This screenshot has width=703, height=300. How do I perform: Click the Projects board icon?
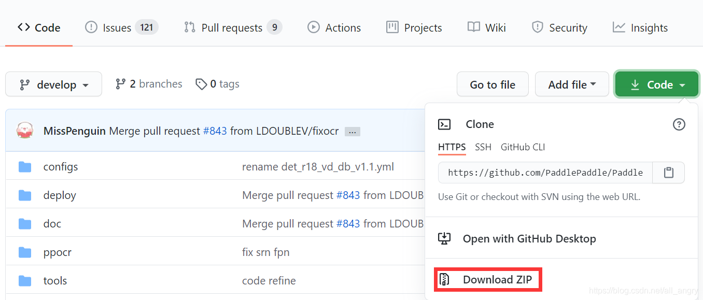(x=392, y=27)
